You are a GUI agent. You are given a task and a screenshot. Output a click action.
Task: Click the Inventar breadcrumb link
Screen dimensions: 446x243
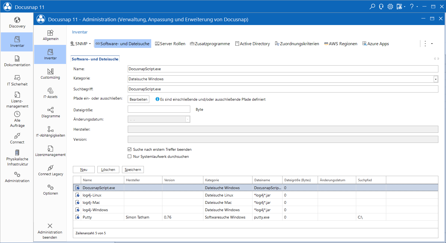coord(80,32)
